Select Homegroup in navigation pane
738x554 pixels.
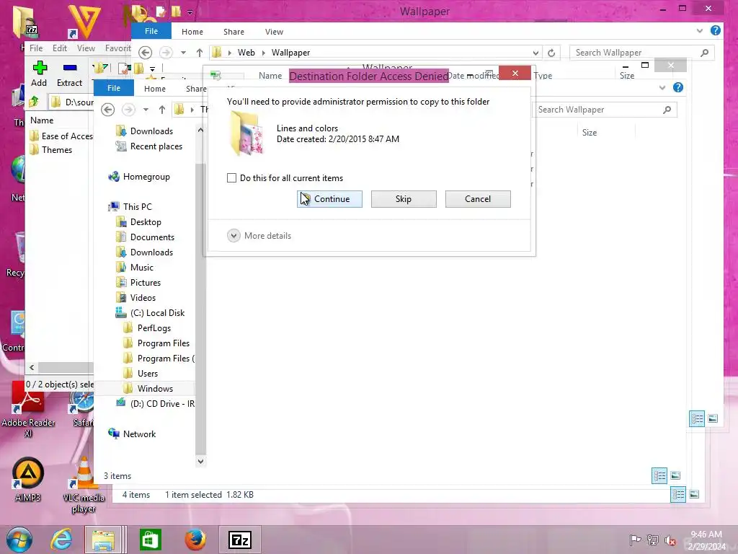139,177
